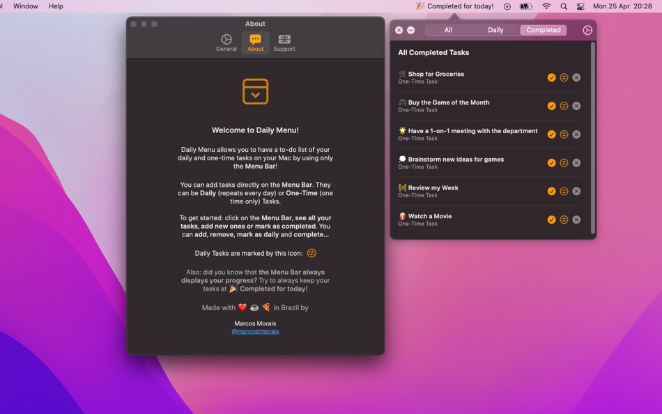Toggle completed checkmark for Review my Week
Viewport: 662px width, 414px height.
[551, 192]
